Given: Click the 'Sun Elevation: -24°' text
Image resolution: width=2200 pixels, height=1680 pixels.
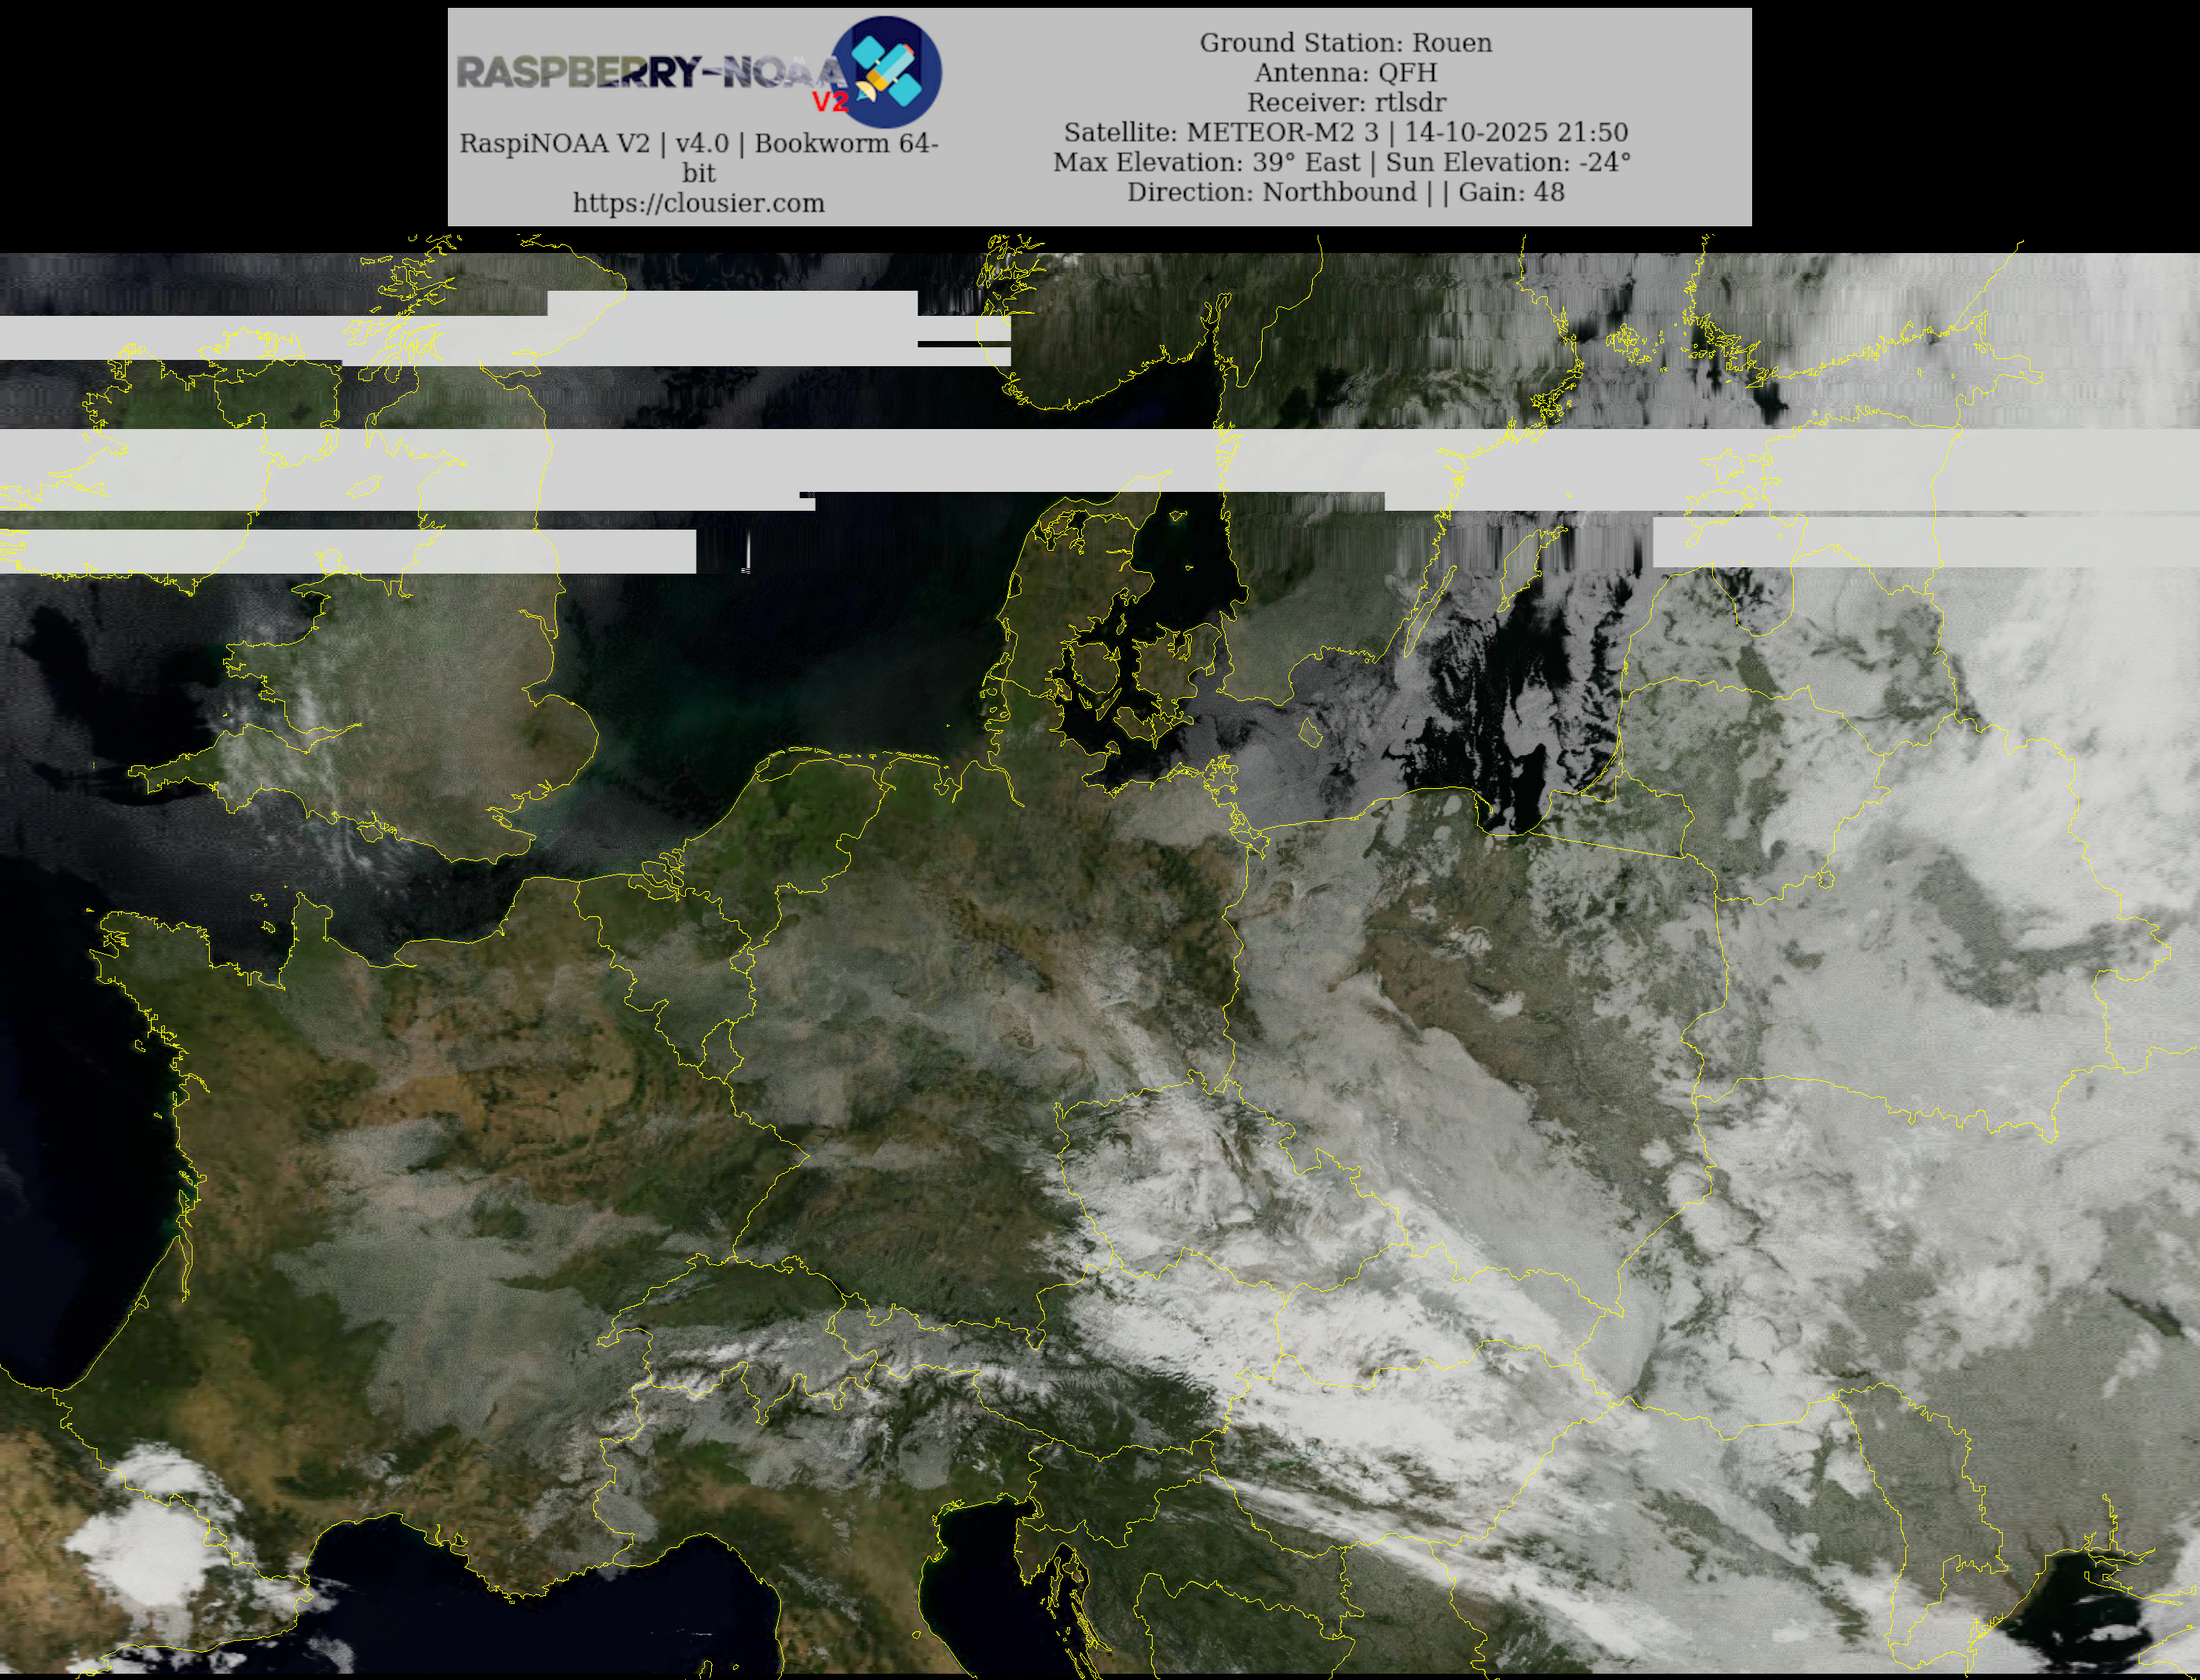Looking at the screenshot, I should click(1507, 162).
